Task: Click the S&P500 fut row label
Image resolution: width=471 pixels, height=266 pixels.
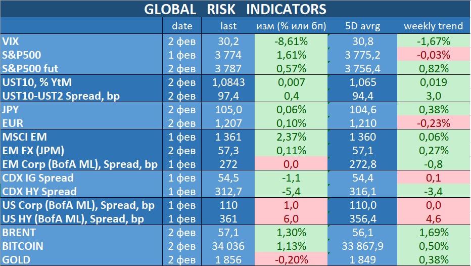Action: pyautogui.click(x=31, y=68)
